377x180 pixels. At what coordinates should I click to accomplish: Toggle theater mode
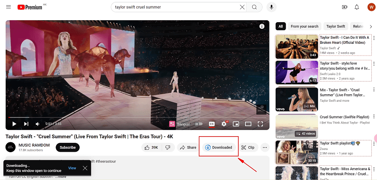click(x=248, y=124)
